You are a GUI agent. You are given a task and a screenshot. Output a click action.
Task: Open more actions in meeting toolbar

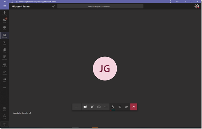point(106,107)
